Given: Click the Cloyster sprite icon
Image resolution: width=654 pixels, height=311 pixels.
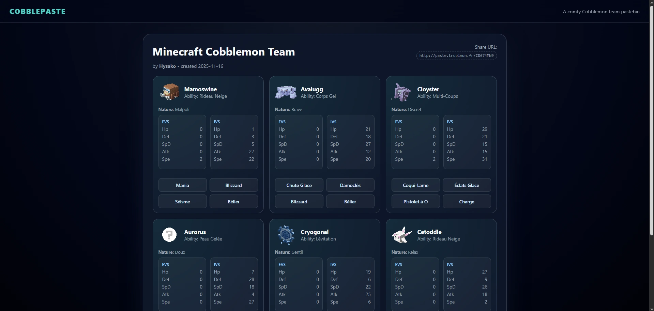Looking at the screenshot, I should (x=402, y=92).
